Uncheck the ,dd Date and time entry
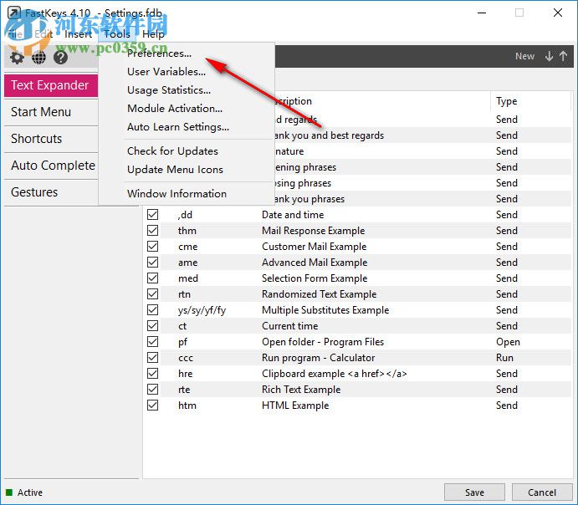This screenshot has width=578, height=505. pyautogui.click(x=152, y=214)
